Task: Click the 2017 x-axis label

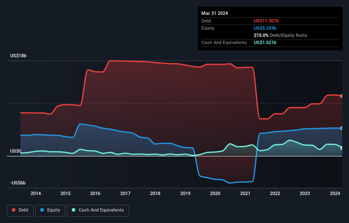Action: click(x=125, y=193)
